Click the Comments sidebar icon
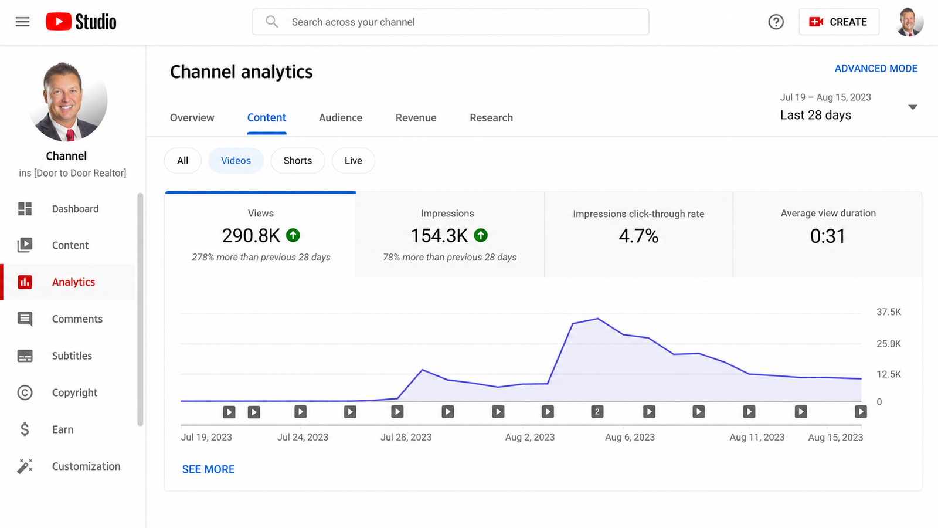This screenshot has width=938, height=528. [25, 319]
